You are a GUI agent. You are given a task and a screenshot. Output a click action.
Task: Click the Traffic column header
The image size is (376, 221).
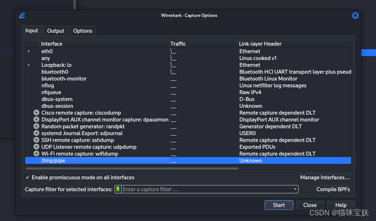pos(203,44)
